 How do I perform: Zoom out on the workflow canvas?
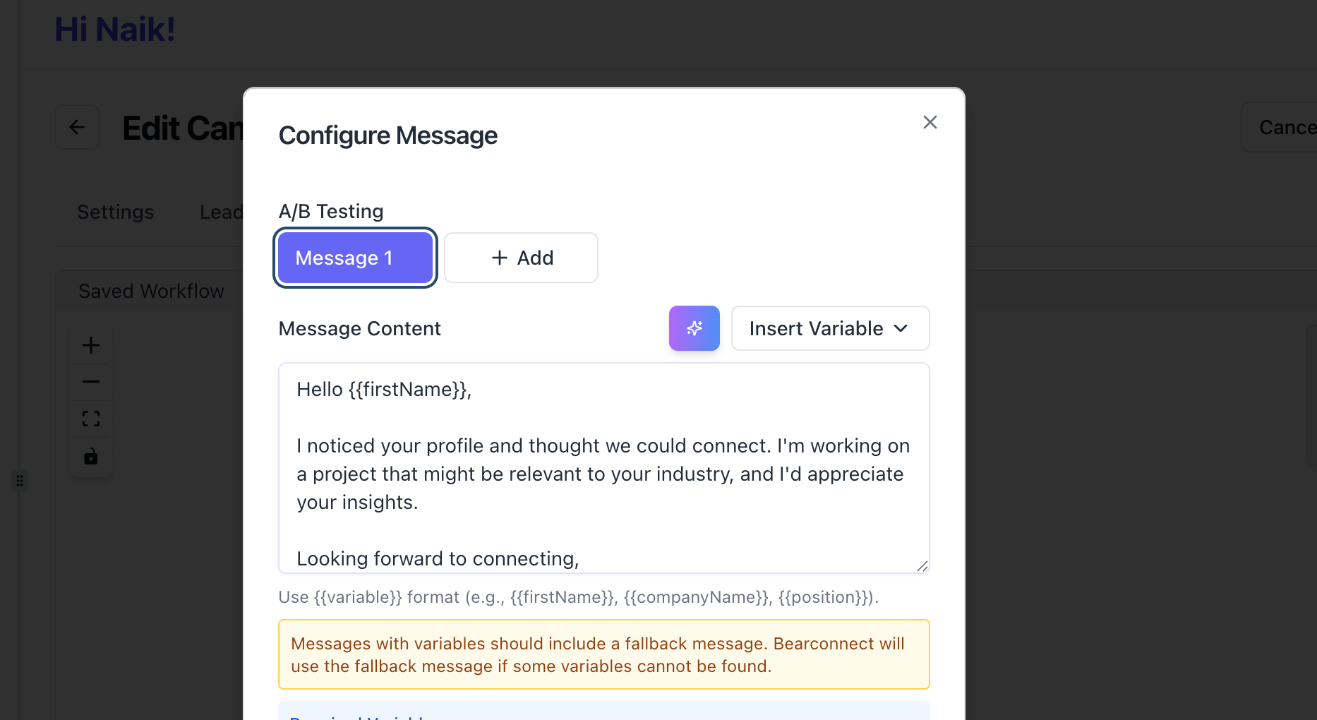[91, 382]
